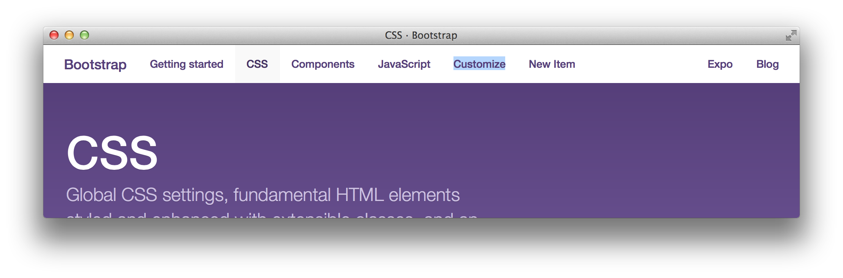Viewport: 843px width, 278px height.
Task: Open the Blog link
Action: [767, 64]
